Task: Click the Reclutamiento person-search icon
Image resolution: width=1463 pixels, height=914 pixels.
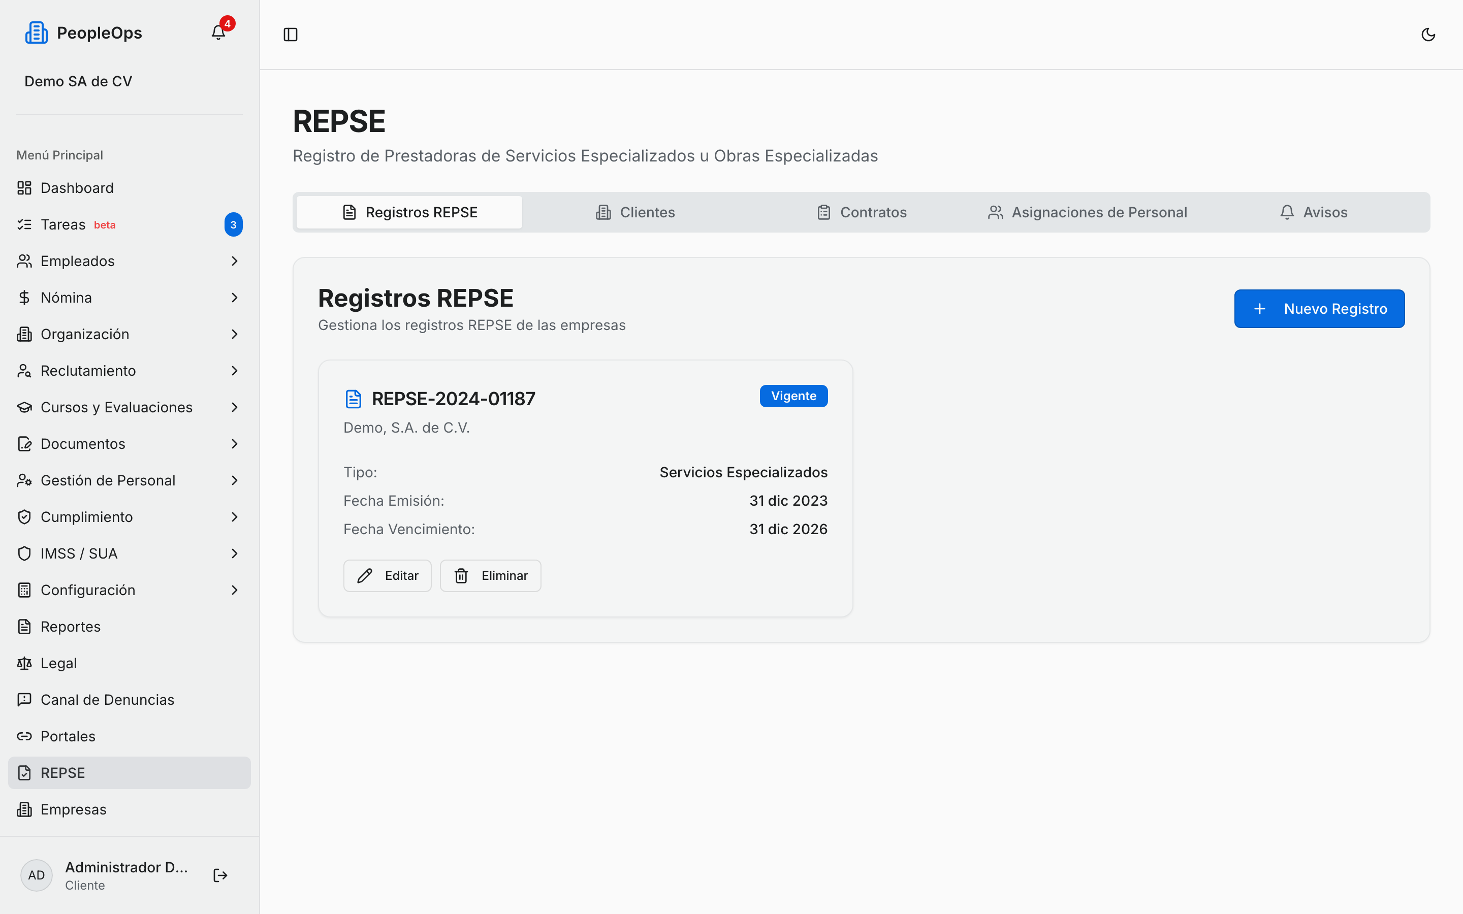Action: (24, 371)
